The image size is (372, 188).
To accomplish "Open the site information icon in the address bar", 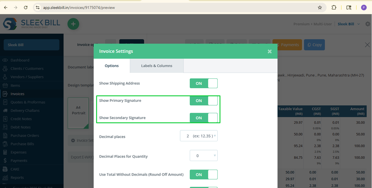I will click(x=37, y=8).
